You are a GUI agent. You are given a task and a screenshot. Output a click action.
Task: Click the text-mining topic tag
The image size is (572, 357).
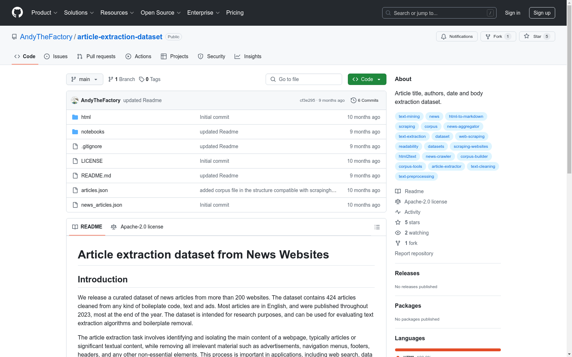[409, 116]
